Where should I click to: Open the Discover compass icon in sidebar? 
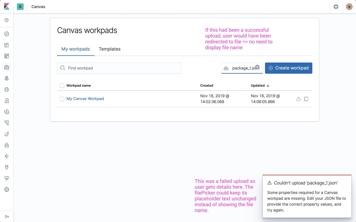click(7, 34)
